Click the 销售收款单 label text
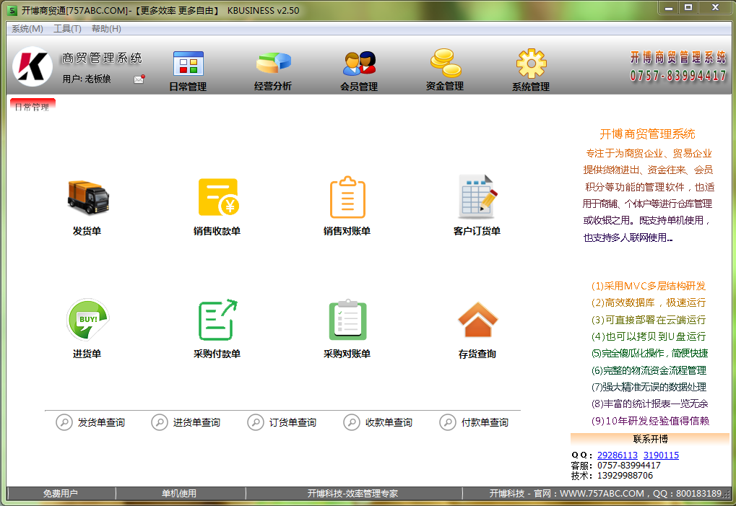 (x=217, y=231)
